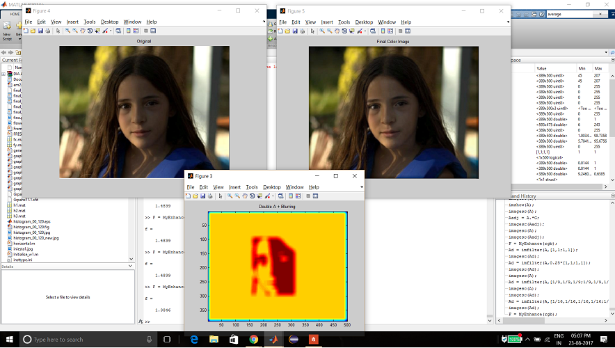Open the Brush tool dropdown arrow in Figure 3
Screen dimensions: 615x348
click(273, 196)
